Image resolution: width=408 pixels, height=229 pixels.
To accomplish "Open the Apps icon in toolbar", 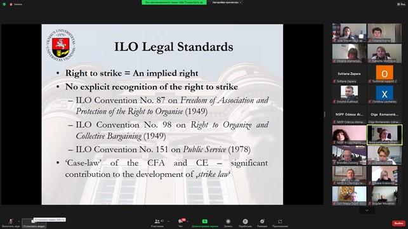I will 280,223.
